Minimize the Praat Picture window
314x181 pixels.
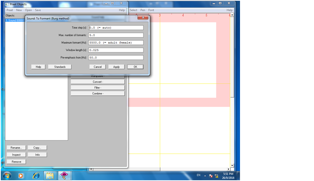coord(214,3)
